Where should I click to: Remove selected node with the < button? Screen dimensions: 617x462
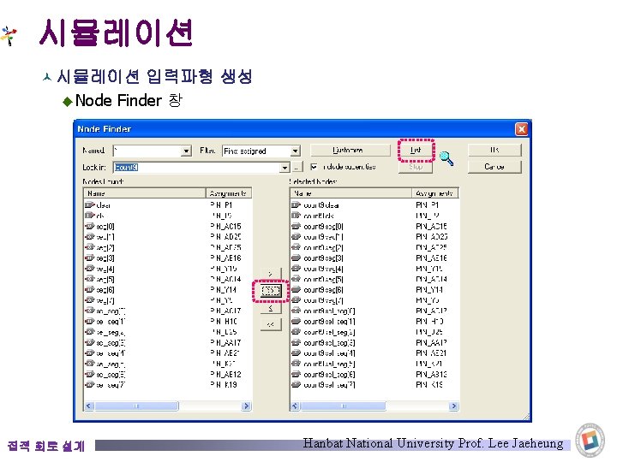(x=271, y=308)
